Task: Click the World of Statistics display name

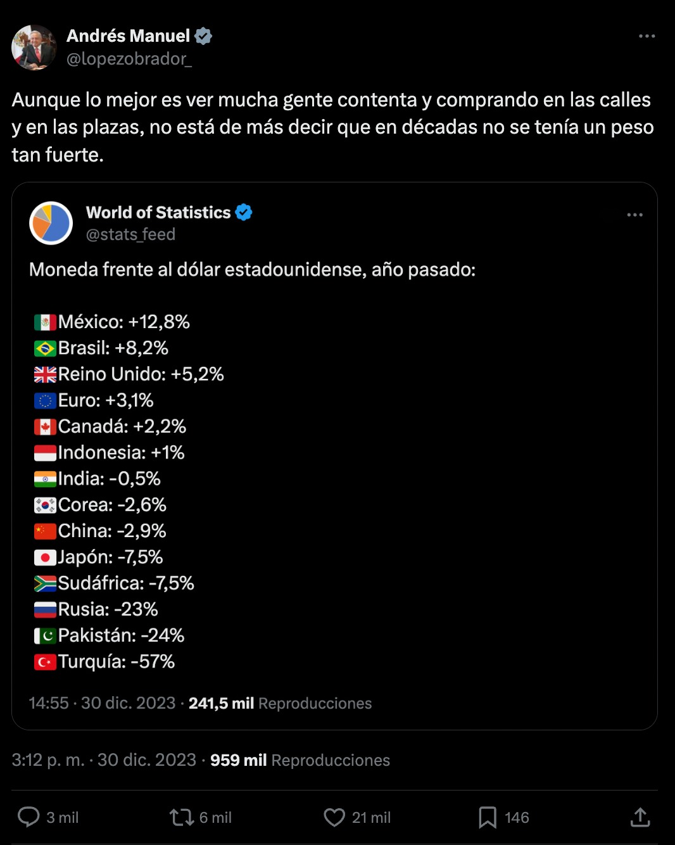Action: [x=158, y=212]
